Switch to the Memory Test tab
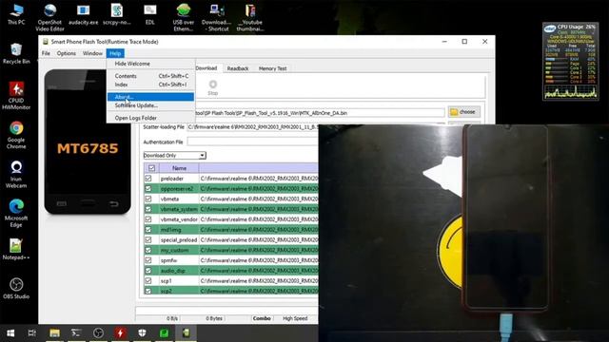Screen dimensions: 609x342 click(273, 68)
